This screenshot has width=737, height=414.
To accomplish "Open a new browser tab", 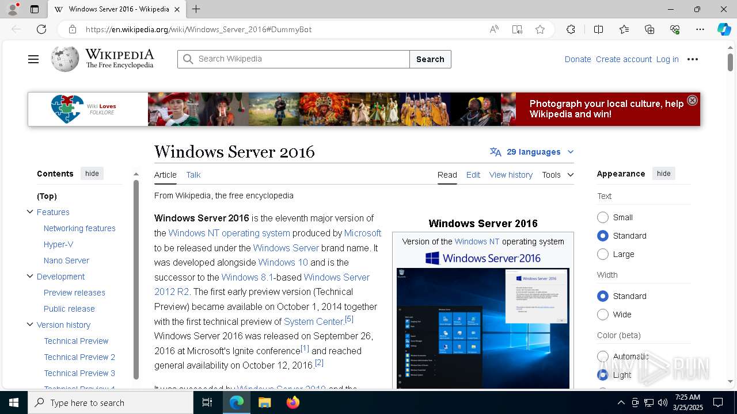I will 196,9.
